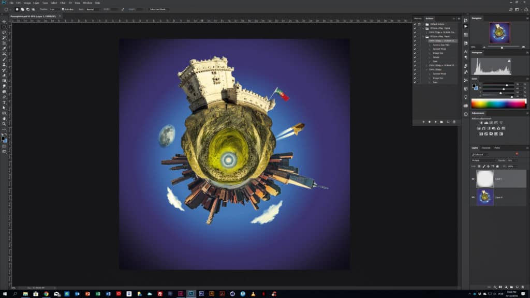Select the Zoom magnifier tool
The height and width of the screenshot is (298, 530).
(4, 124)
